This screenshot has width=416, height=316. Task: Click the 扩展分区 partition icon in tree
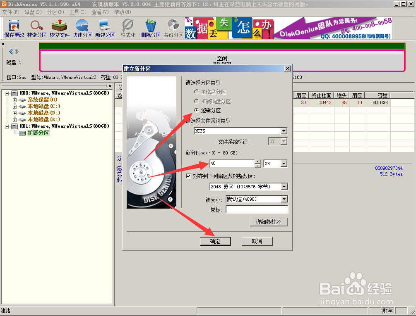click(22, 133)
